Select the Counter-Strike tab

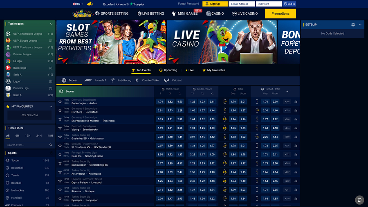147,80
